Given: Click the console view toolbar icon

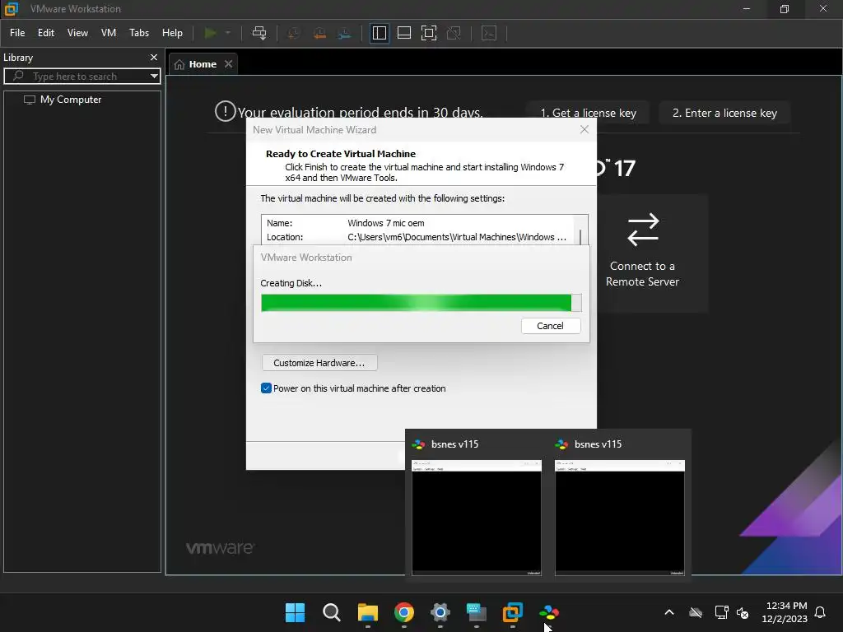Looking at the screenshot, I should (489, 33).
